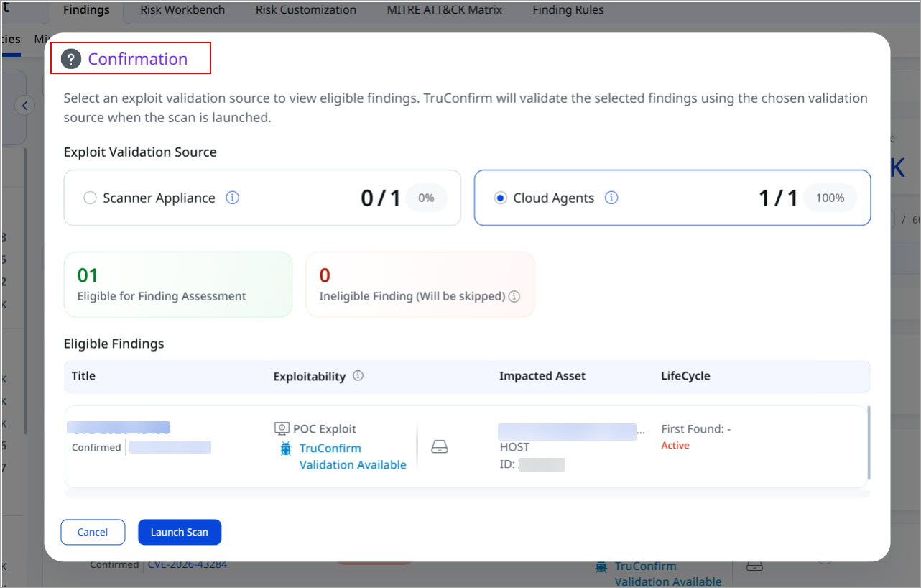The image size is (921, 588).
Task: Click the host asset icon in findings row
Action: [440, 448]
